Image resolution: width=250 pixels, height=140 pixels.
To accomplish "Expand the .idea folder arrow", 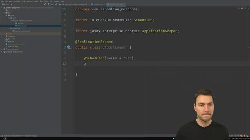I will (x=4, y=10).
